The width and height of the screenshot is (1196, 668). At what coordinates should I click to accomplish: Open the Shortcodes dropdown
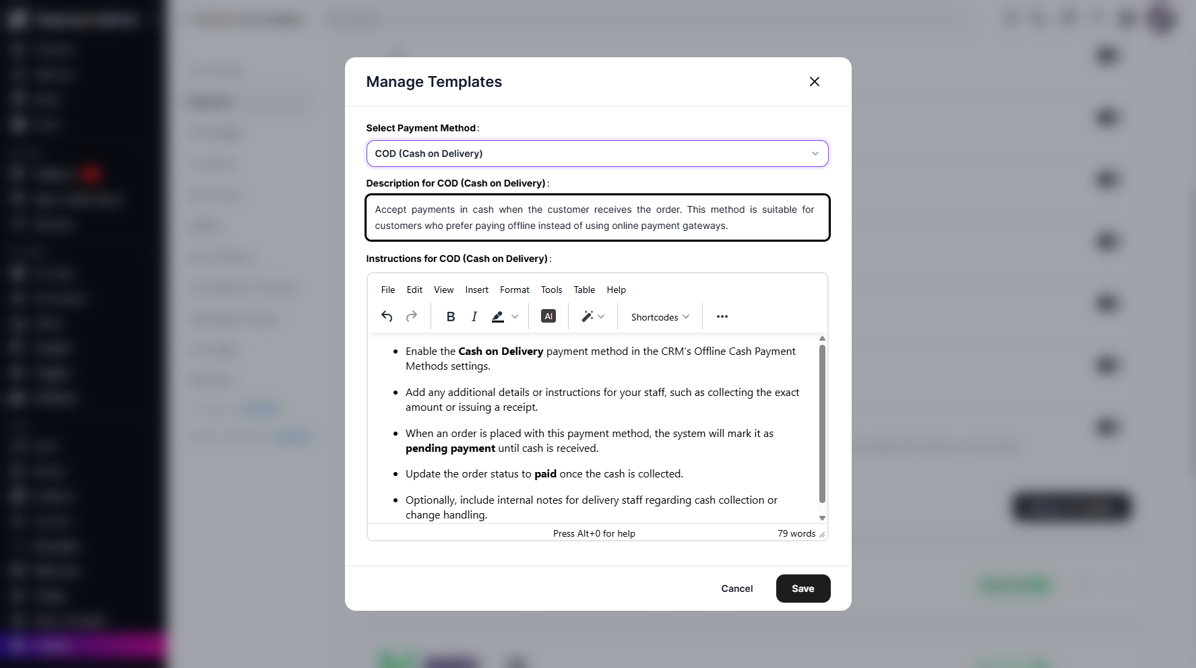[x=660, y=316]
